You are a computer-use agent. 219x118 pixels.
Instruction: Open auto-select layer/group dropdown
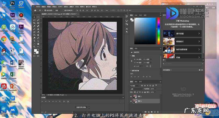[57, 10]
